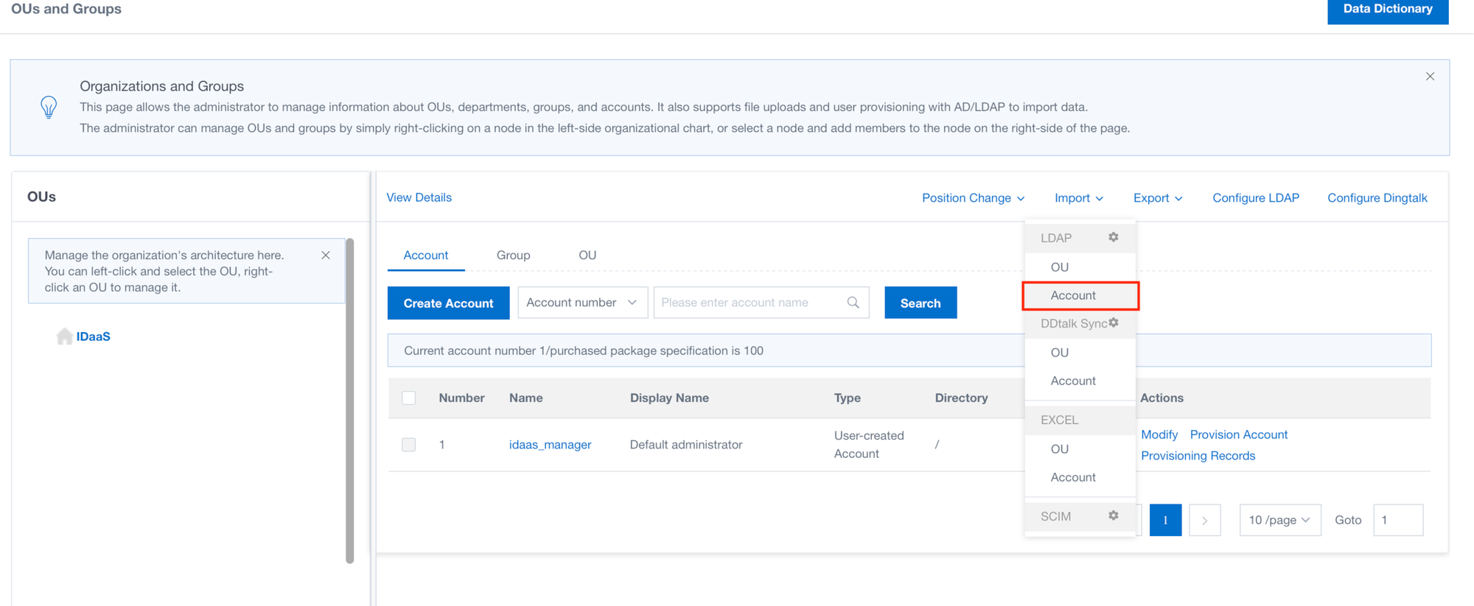The height and width of the screenshot is (606, 1474).
Task: Click the SCIM gear icon
Action: [1113, 515]
